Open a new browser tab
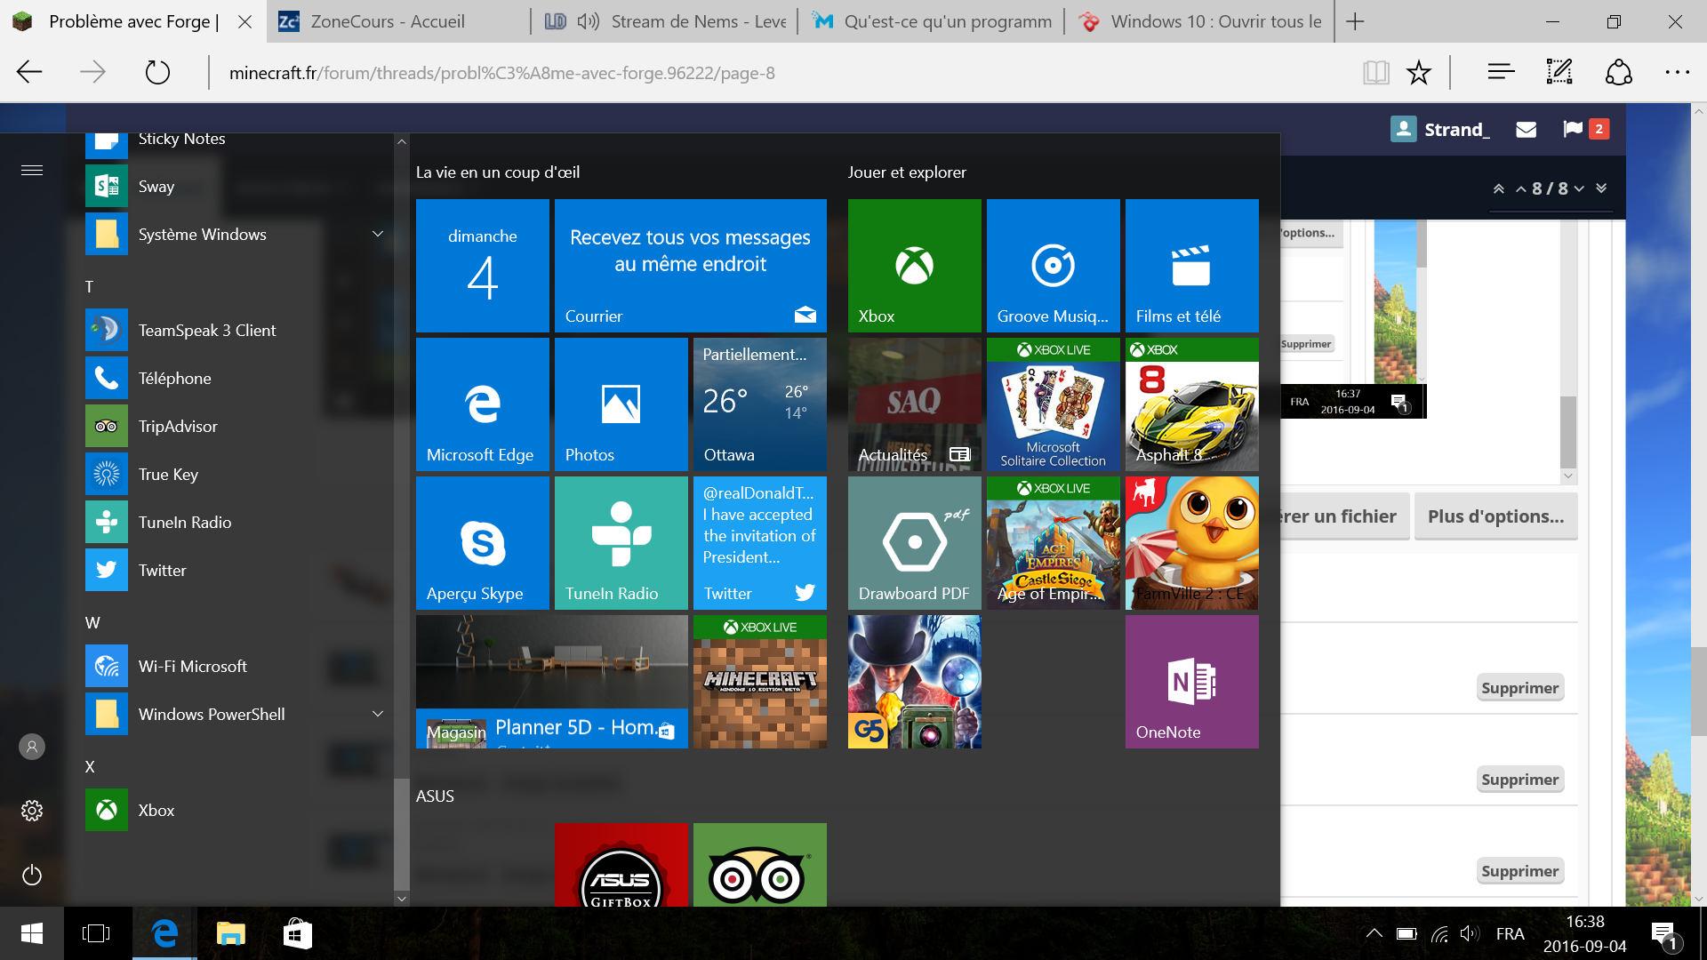 pos(1355,21)
